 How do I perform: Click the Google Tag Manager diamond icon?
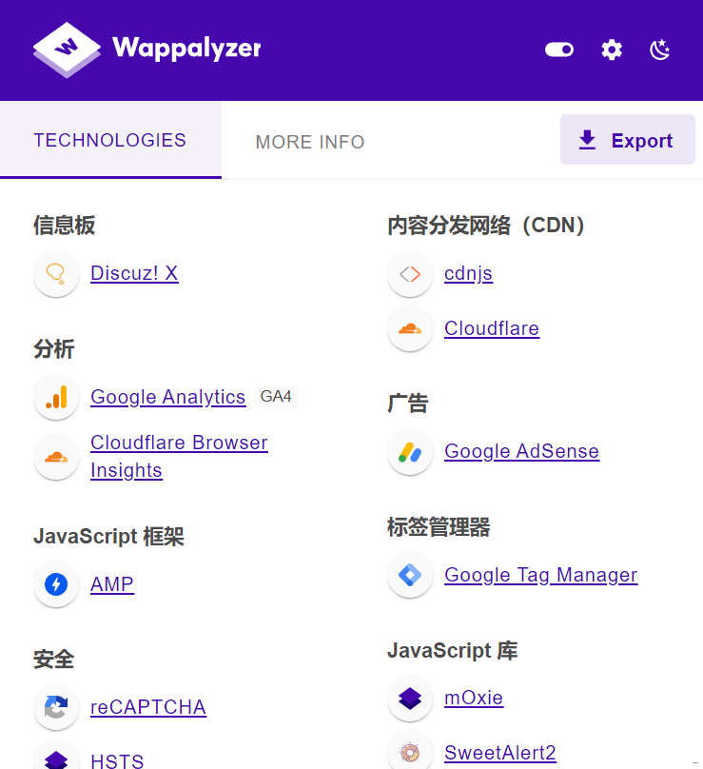[x=410, y=575]
